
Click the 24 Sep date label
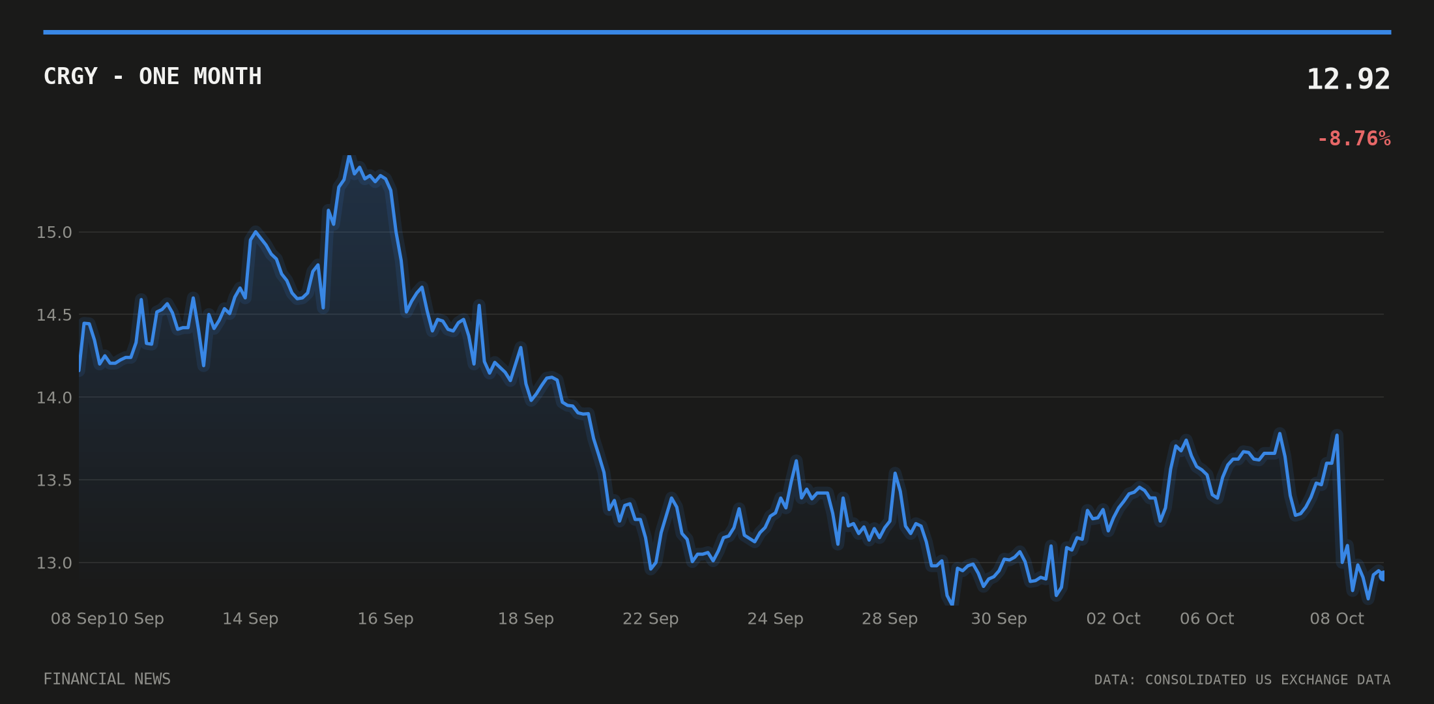(775, 619)
